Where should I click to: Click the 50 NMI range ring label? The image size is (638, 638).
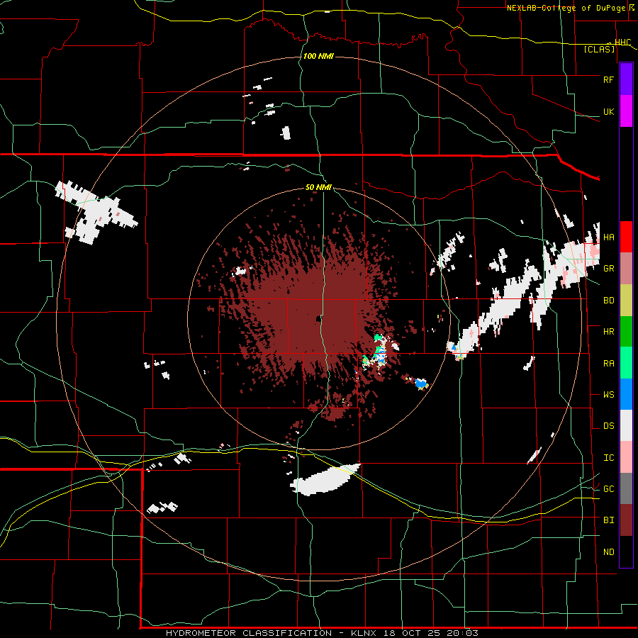tap(318, 188)
